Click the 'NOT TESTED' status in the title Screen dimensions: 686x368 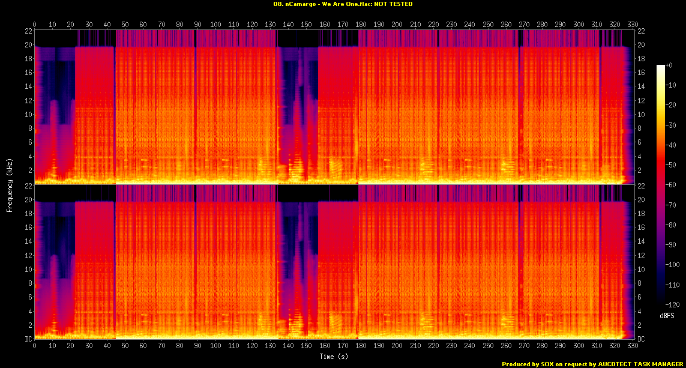(393, 4)
